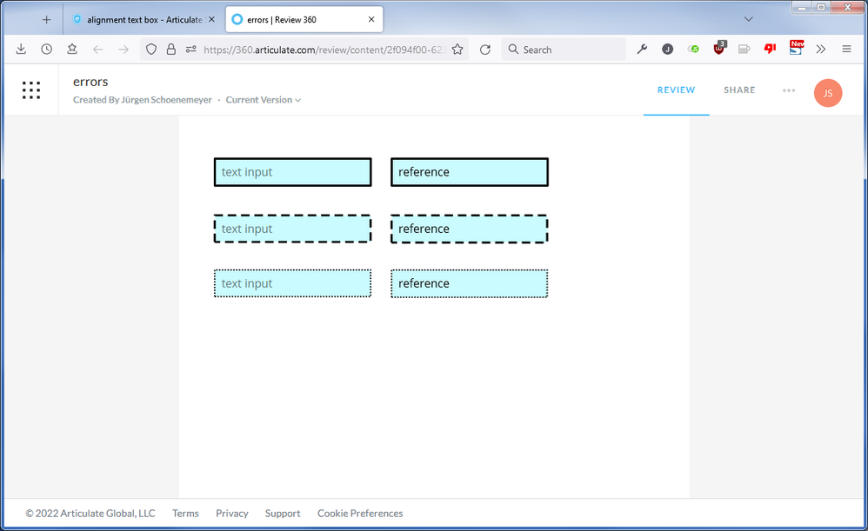Viewport: 868px width, 531px height.
Task: View site security padlock info
Action: 171,50
